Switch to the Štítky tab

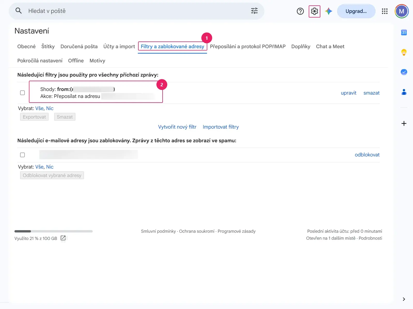pos(48,46)
